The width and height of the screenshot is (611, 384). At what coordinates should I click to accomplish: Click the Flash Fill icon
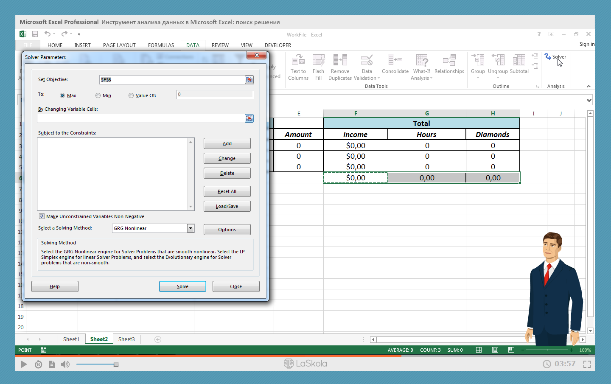[318, 60]
